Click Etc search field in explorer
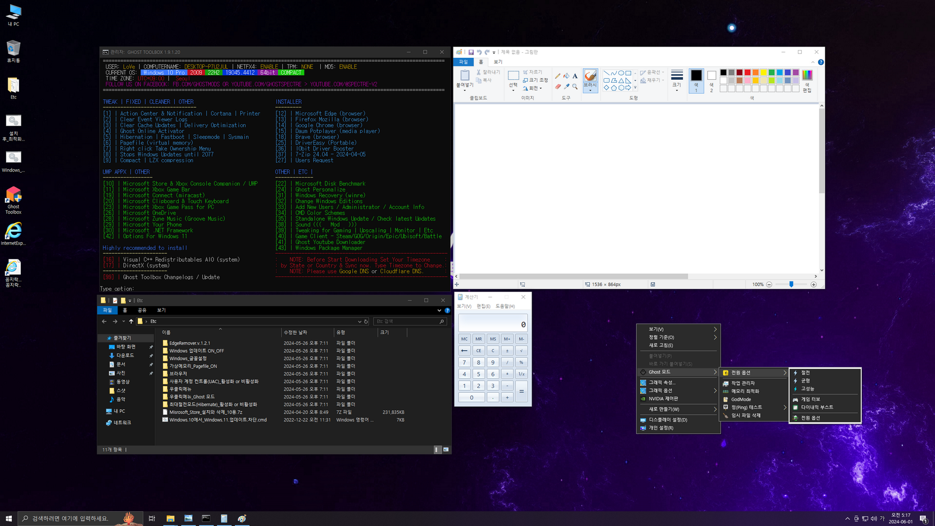 coord(409,321)
